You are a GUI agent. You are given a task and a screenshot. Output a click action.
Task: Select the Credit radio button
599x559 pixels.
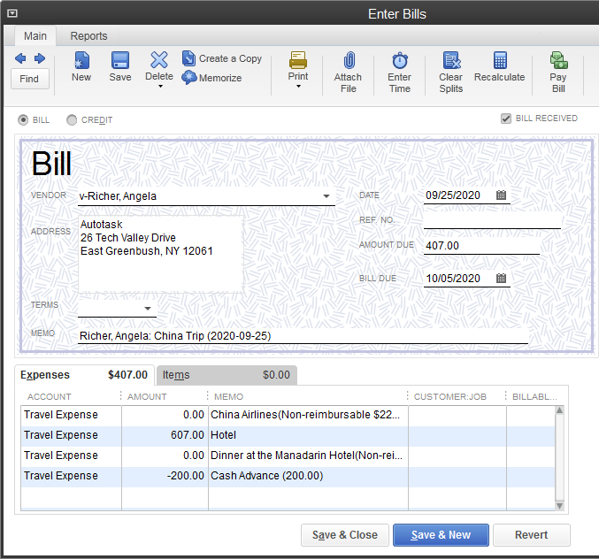click(x=72, y=120)
